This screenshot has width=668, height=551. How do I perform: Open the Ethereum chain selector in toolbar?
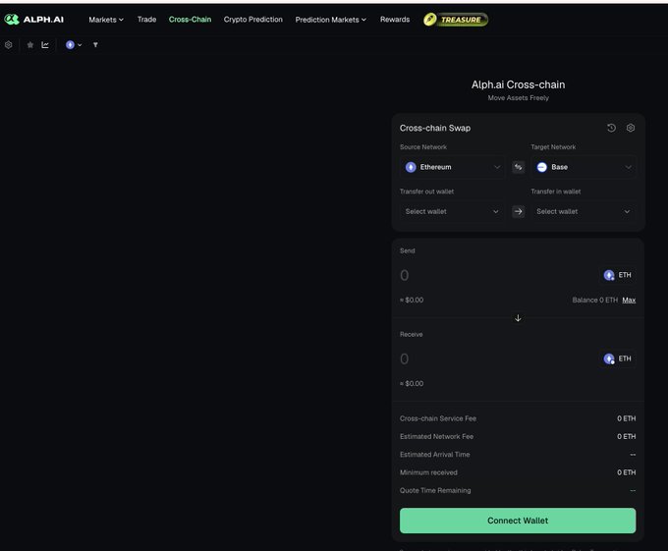pyautogui.click(x=74, y=45)
